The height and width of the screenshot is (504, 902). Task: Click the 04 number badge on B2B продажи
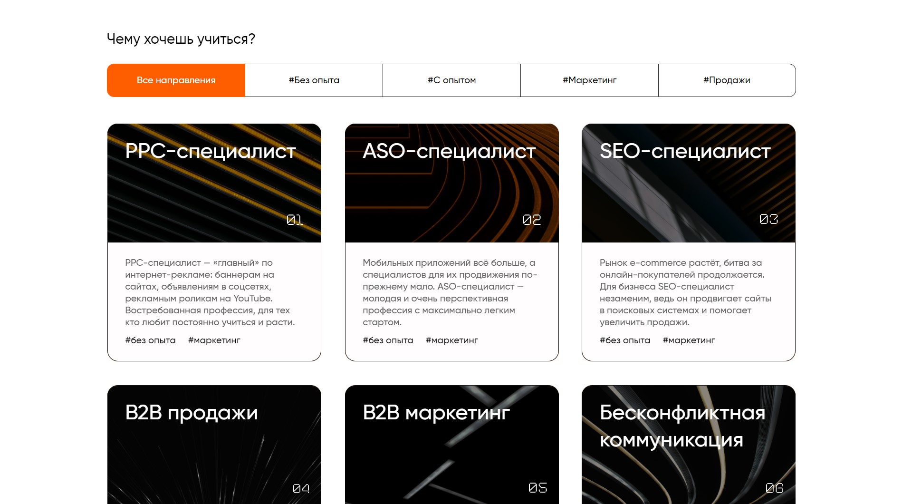coord(301,488)
